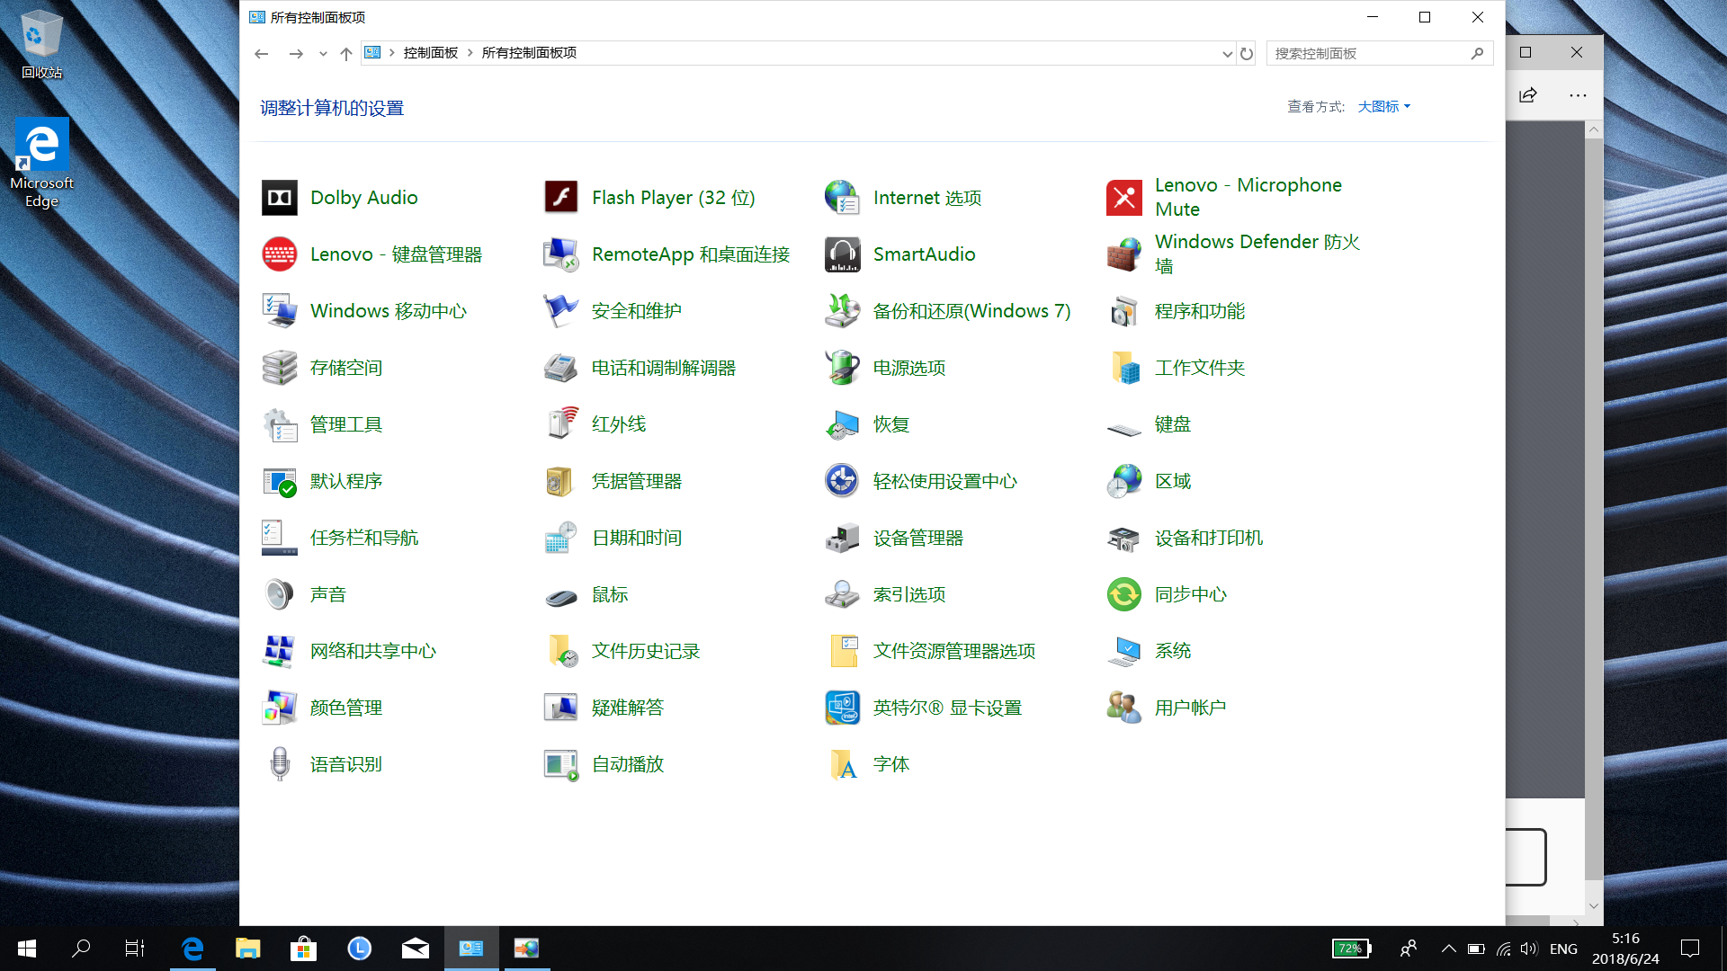The width and height of the screenshot is (1727, 971).
Task: Expand the address bar history dropdown
Action: click(x=1227, y=54)
